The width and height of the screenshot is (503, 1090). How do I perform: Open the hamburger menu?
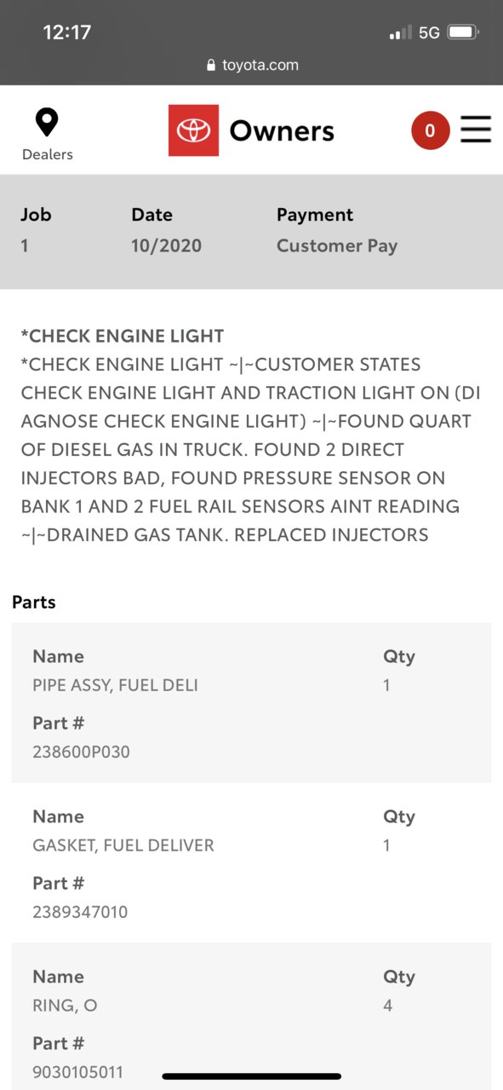tap(476, 130)
